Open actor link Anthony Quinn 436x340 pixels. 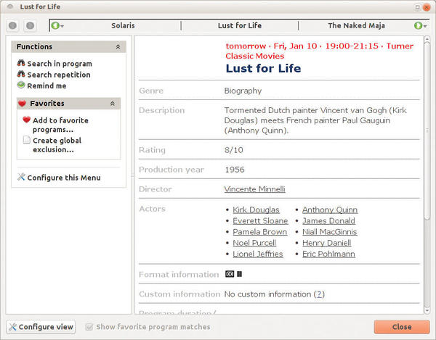point(330,210)
